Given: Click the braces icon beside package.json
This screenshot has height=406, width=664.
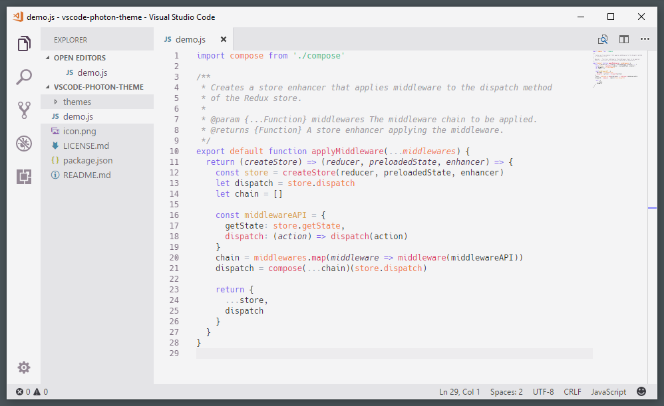Looking at the screenshot, I should 55,160.
